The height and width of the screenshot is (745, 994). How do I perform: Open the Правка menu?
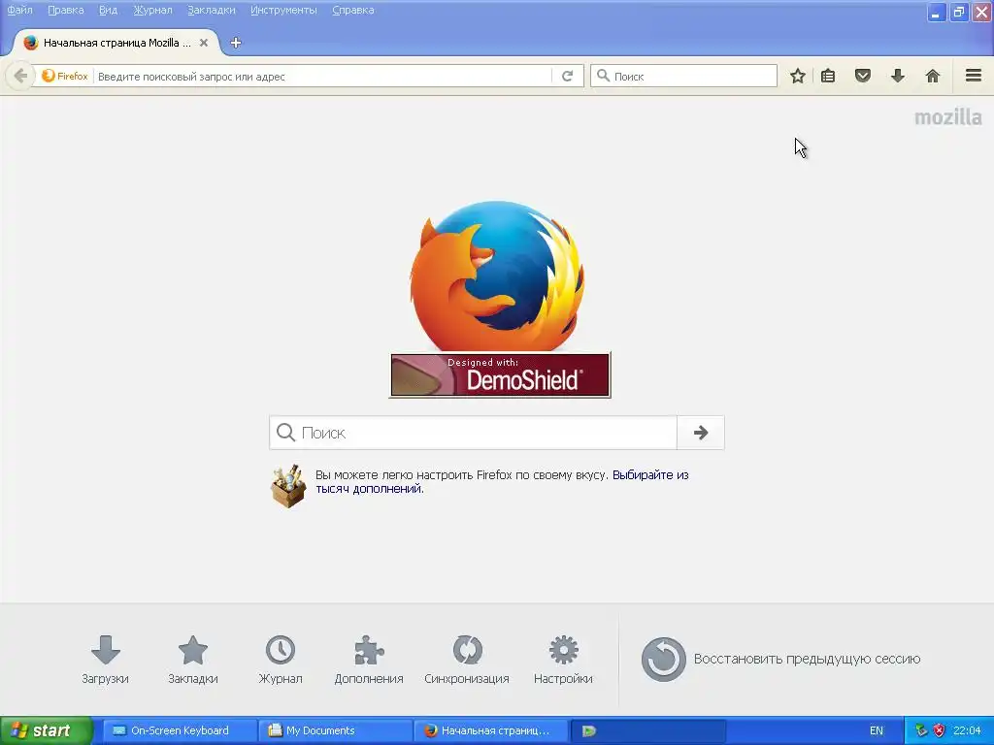pyautogui.click(x=65, y=10)
